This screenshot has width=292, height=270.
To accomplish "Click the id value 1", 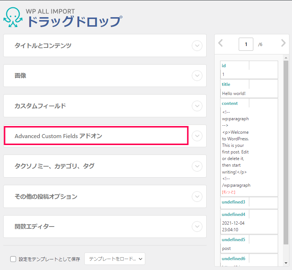I will 223,75.
